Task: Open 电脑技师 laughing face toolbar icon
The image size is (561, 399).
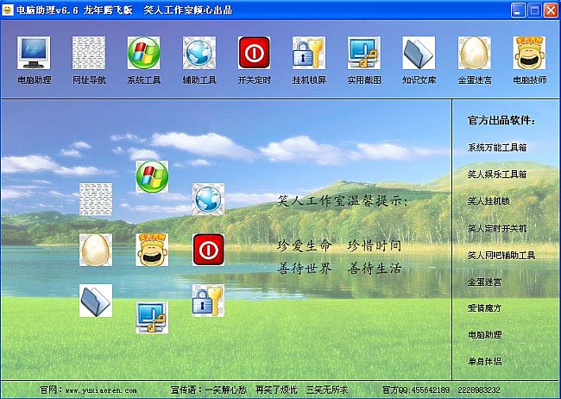Action: point(529,53)
